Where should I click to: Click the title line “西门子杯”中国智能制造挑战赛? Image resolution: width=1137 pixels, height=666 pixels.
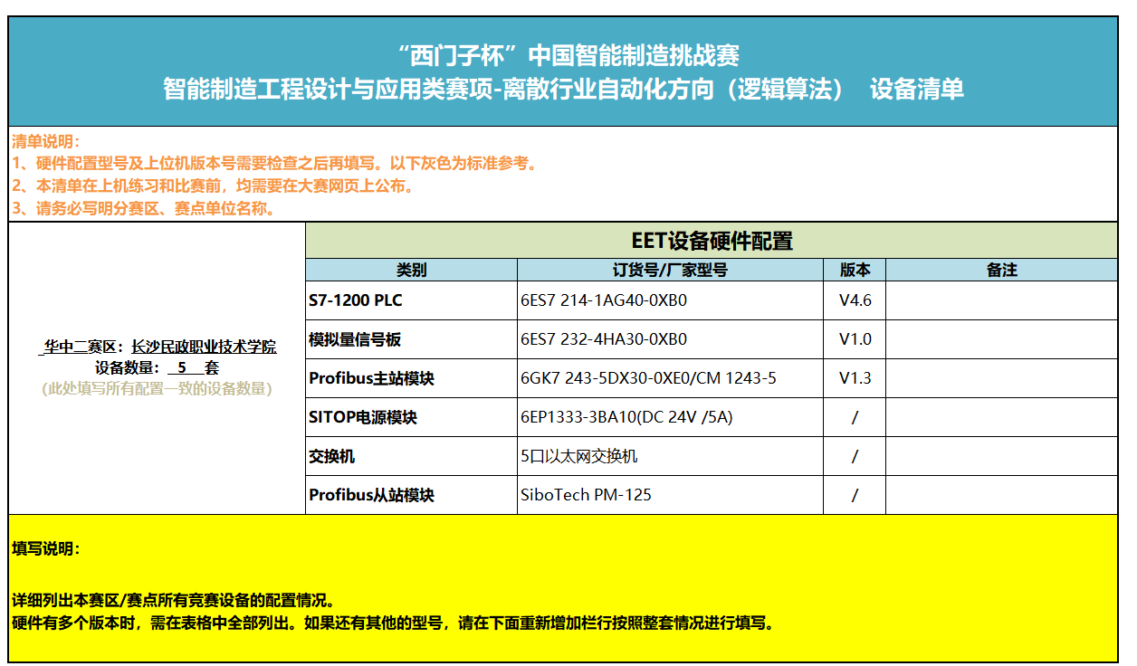[568, 55]
